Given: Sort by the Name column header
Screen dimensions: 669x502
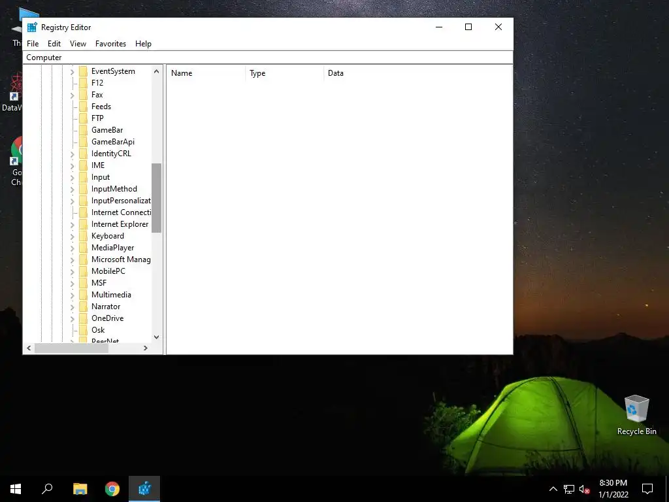Looking at the screenshot, I should (206, 73).
